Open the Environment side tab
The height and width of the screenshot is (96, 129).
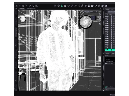(x=103, y=31)
